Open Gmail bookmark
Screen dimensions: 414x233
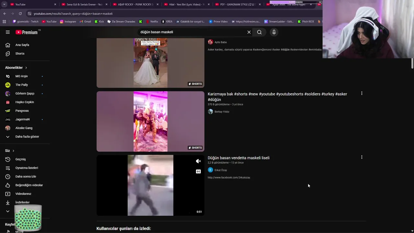tap(85, 22)
